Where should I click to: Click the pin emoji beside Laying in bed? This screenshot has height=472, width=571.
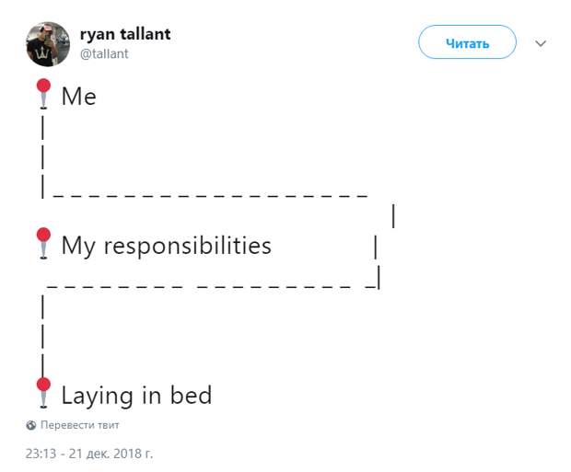point(43,393)
